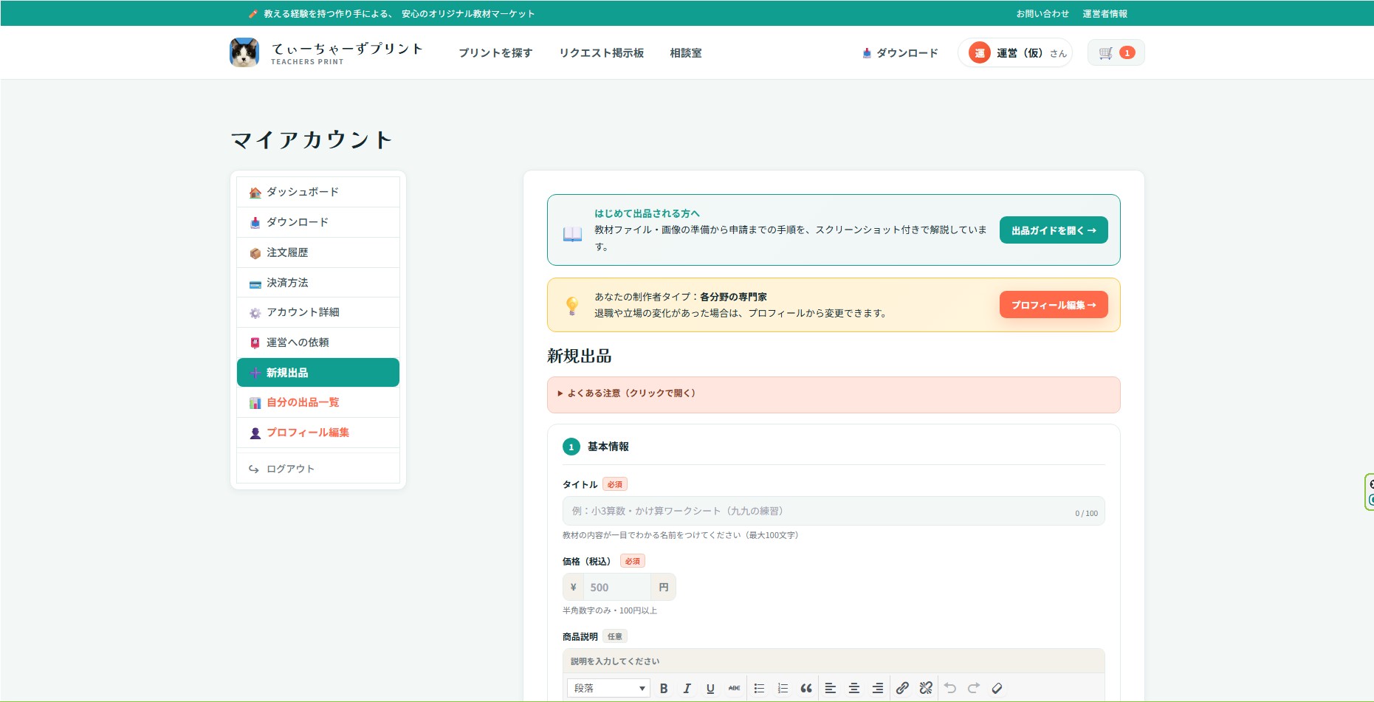Open ダウンロード in account sidebar
The image size is (1374, 702).
click(318, 222)
